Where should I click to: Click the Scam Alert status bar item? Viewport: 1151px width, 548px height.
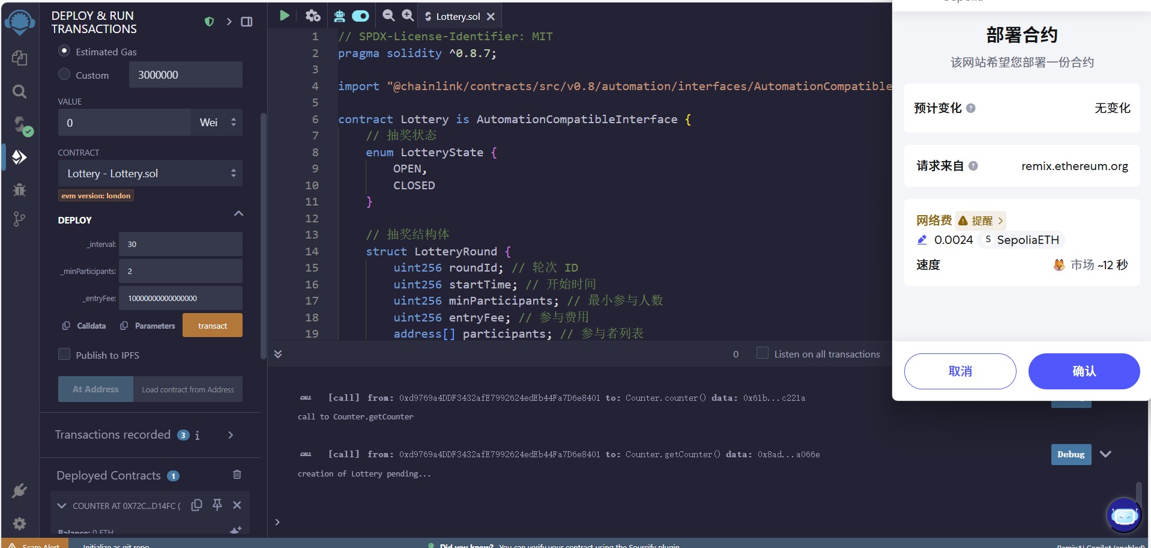[x=35, y=544]
